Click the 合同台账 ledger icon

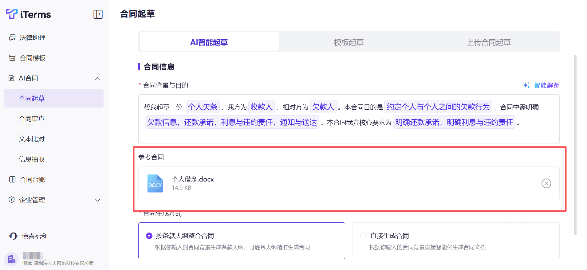[x=12, y=179]
